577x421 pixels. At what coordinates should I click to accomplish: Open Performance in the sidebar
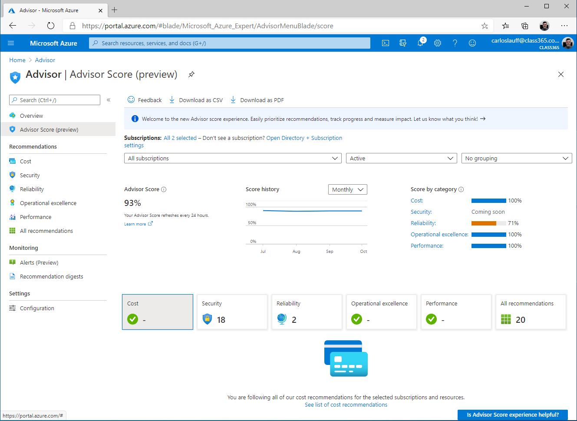point(58,217)
